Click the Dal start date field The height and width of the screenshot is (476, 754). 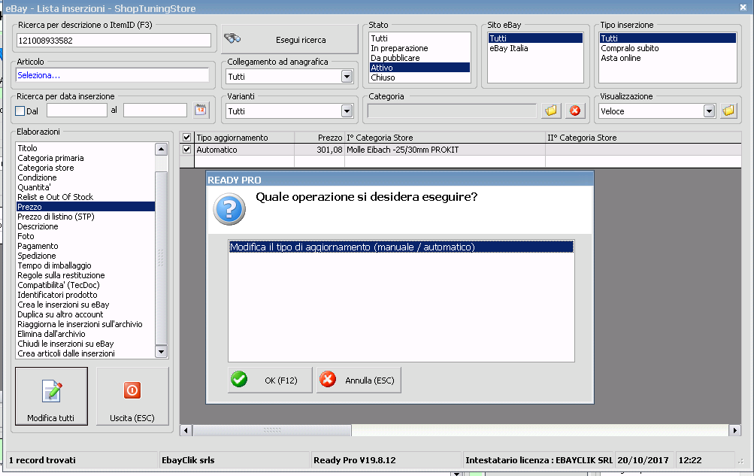77,110
